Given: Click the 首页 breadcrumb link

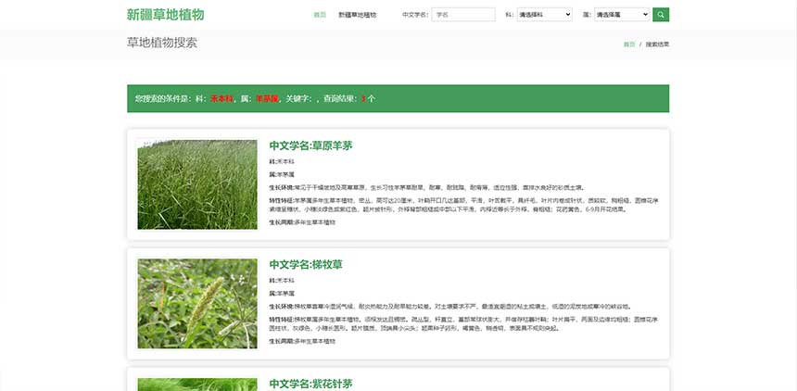Looking at the screenshot, I should (x=629, y=44).
